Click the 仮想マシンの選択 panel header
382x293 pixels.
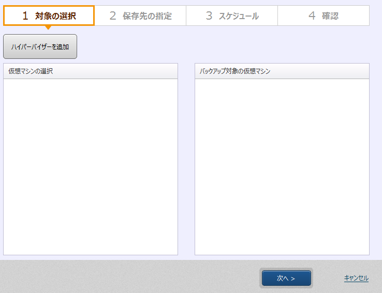coord(91,71)
